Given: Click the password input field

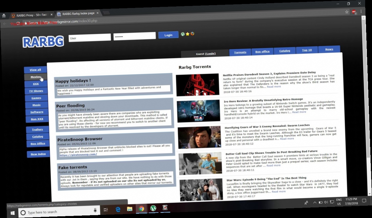Looking at the screenshot, I should (134, 36).
